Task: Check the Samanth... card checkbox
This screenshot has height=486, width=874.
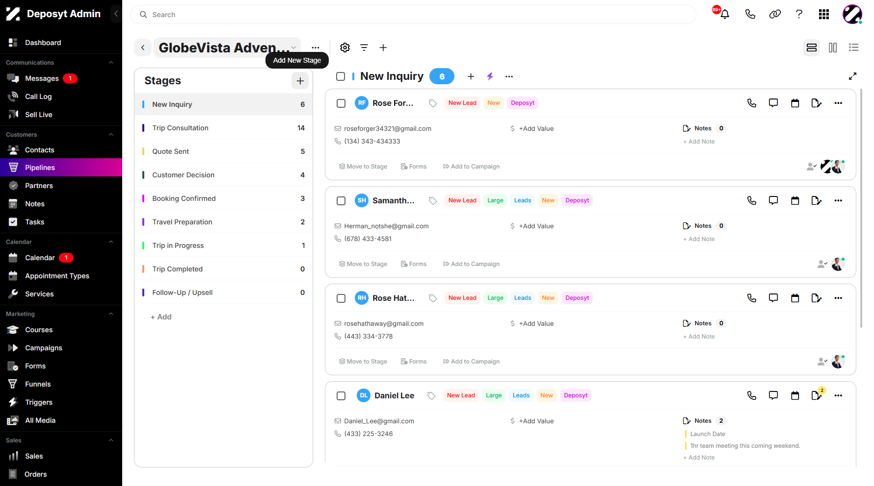Action: [x=341, y=200]
